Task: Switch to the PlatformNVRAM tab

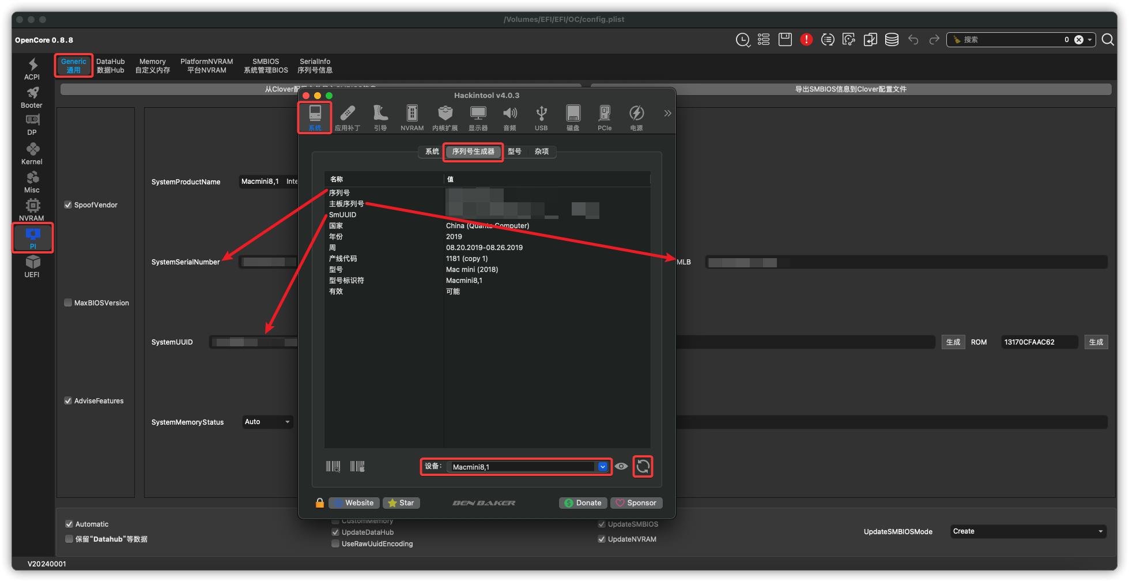Action: [x=206, y=66]
